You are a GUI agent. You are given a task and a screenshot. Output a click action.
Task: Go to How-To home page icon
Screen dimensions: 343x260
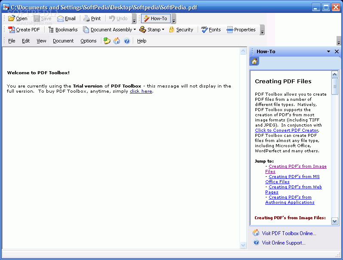click(254, 61)
